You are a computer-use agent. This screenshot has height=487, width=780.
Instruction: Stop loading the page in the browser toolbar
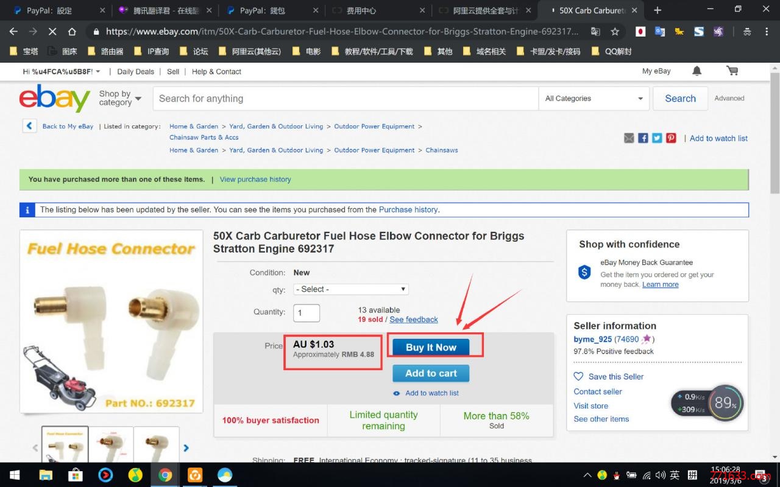click(x=52, y=32)
